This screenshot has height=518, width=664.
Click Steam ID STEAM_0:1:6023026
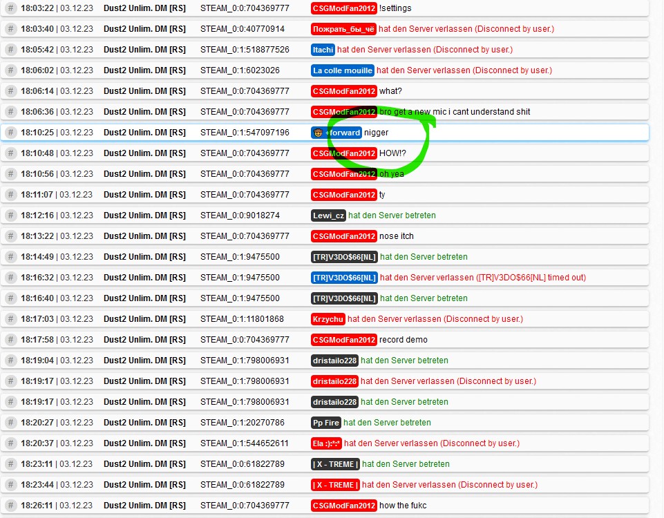(240, 70)
